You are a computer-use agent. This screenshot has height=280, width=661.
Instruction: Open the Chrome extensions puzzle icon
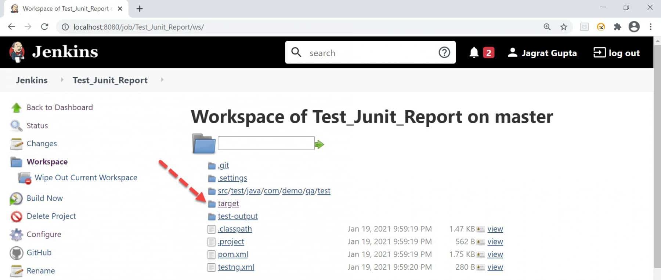click(617, 27)
